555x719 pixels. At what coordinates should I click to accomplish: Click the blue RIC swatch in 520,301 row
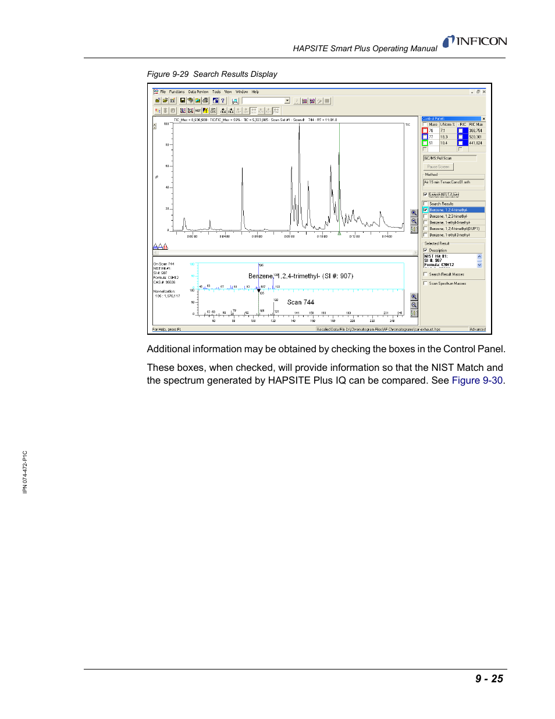pyautogui.click(x=462, y=137)
